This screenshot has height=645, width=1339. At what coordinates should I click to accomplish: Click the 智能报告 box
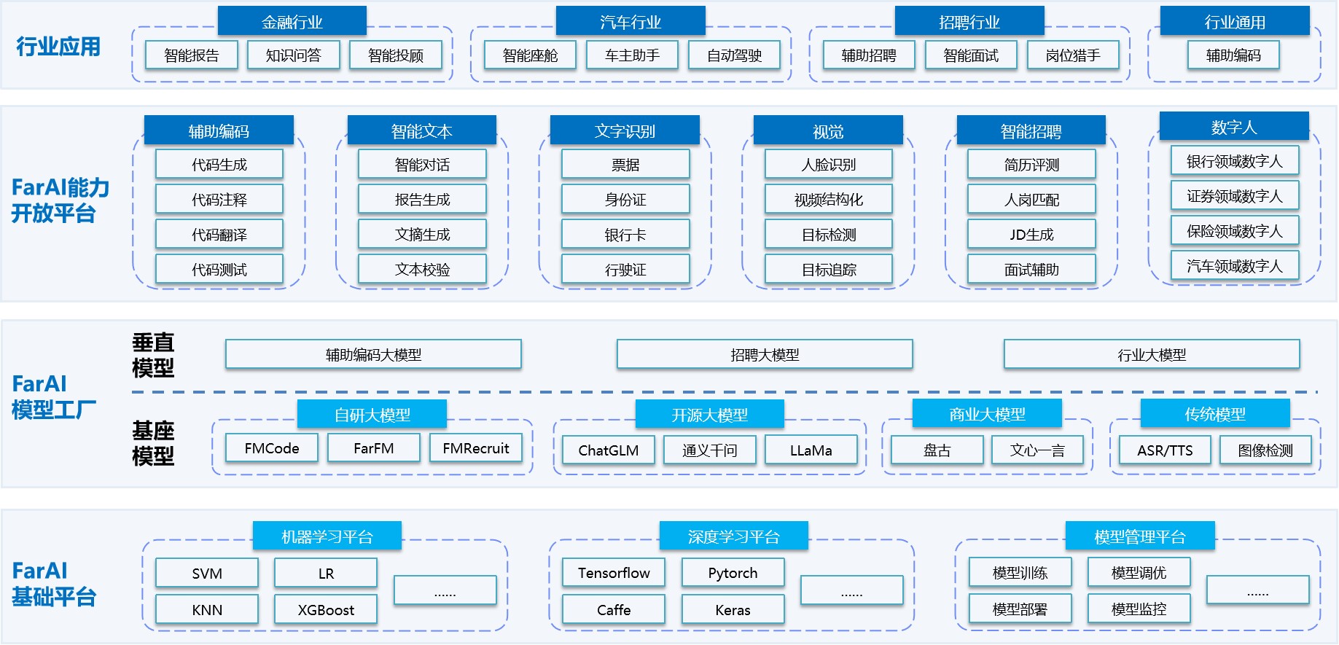(192, 55)
